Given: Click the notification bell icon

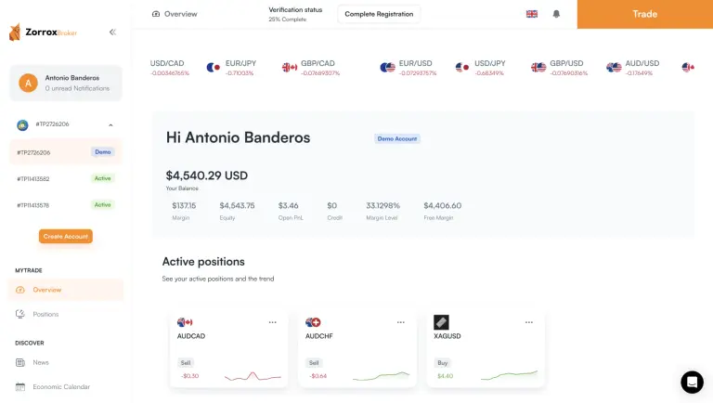Looking at the screenshot, I should click(556, 14).
